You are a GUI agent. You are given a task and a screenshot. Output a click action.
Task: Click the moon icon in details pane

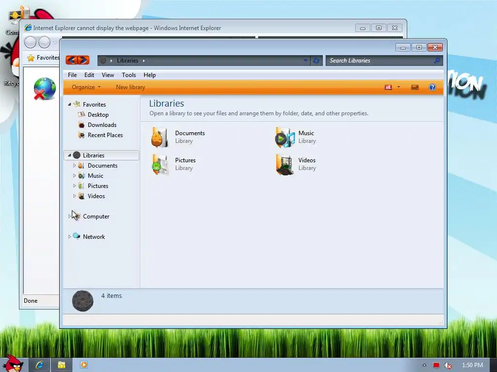tap(83, 301)
